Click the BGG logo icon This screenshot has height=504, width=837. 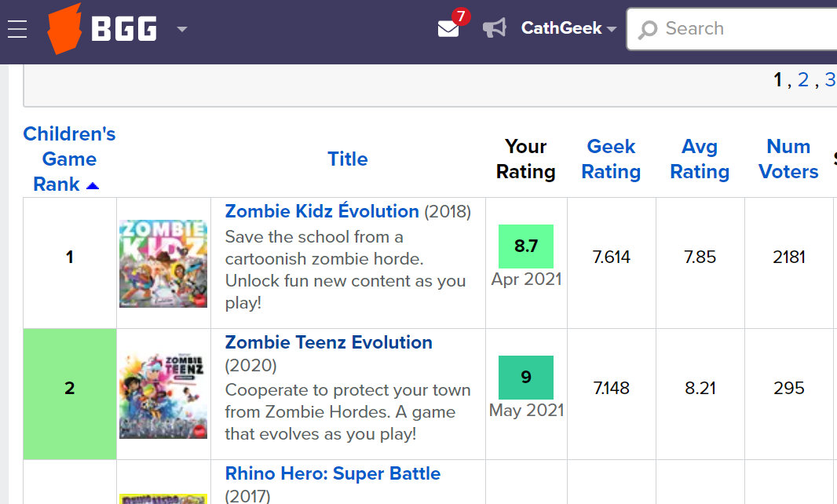64,29
